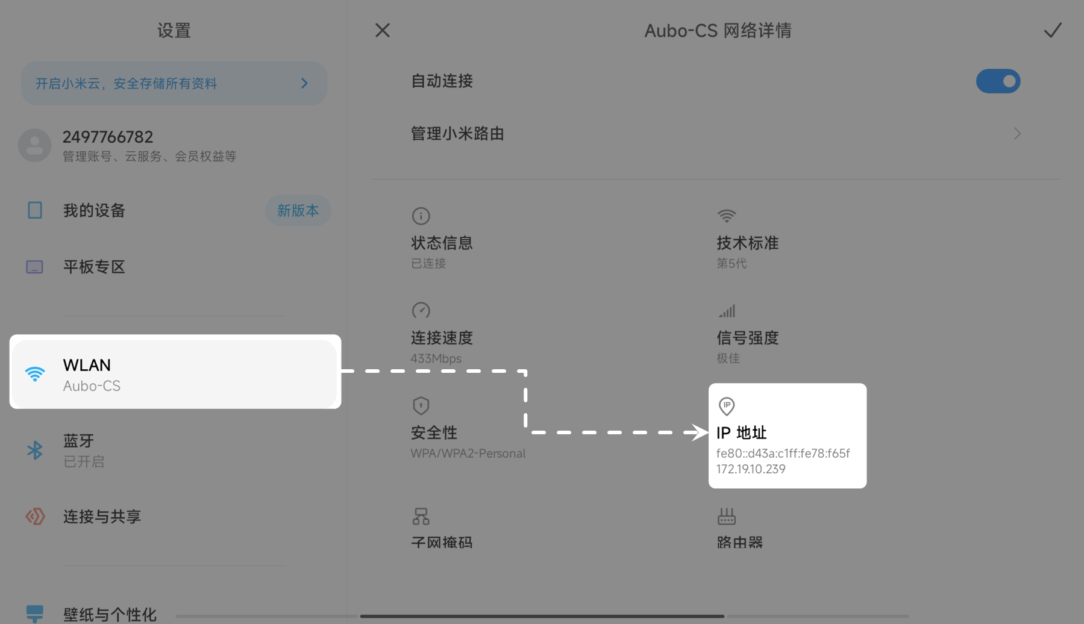Click the Bluetooth icon

34,450
